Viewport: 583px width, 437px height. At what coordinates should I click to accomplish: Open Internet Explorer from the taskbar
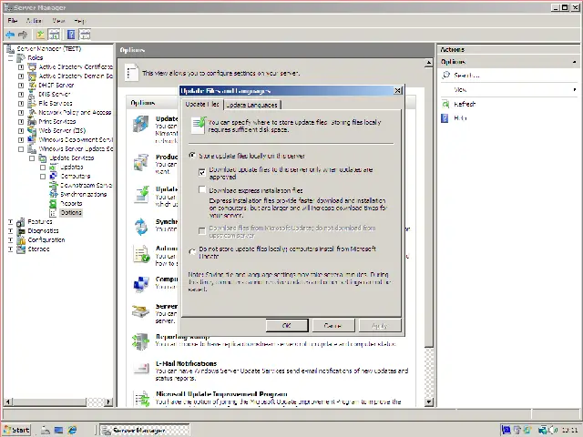point(72,430)
